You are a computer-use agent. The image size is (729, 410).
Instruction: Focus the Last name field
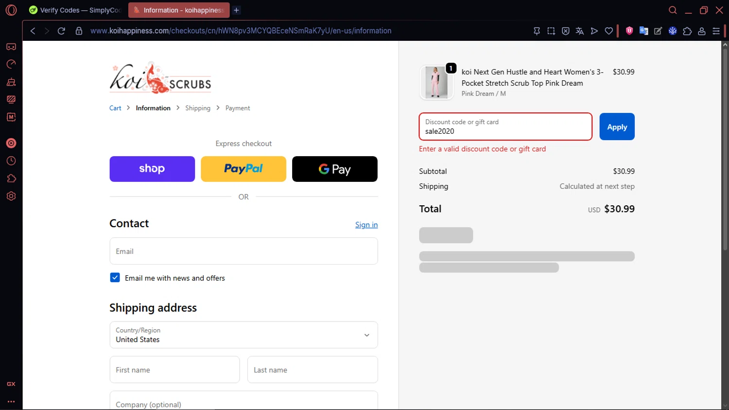click(x=312, y=370)
